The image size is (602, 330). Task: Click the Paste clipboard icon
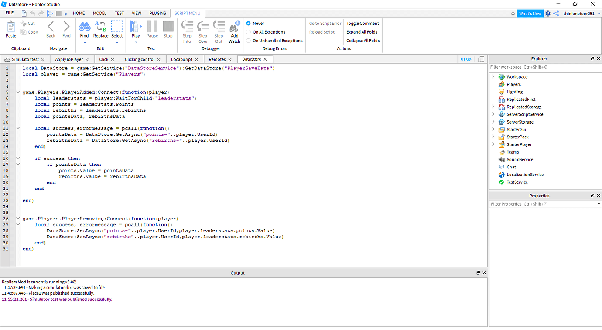pyautogui.click(x=11, y=27)
